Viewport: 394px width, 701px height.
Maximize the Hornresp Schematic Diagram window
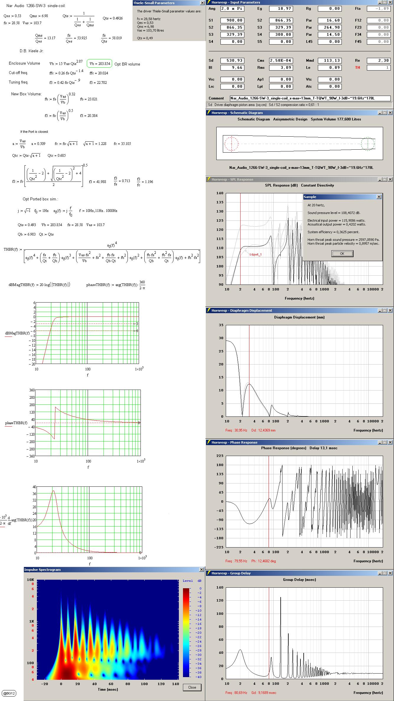385,112
